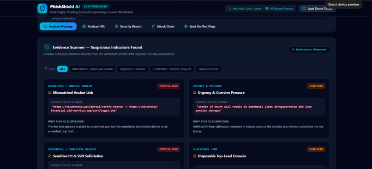372x169 pixels.
Task: Click Evidence Scanner heading text
Action: point(97,47)
